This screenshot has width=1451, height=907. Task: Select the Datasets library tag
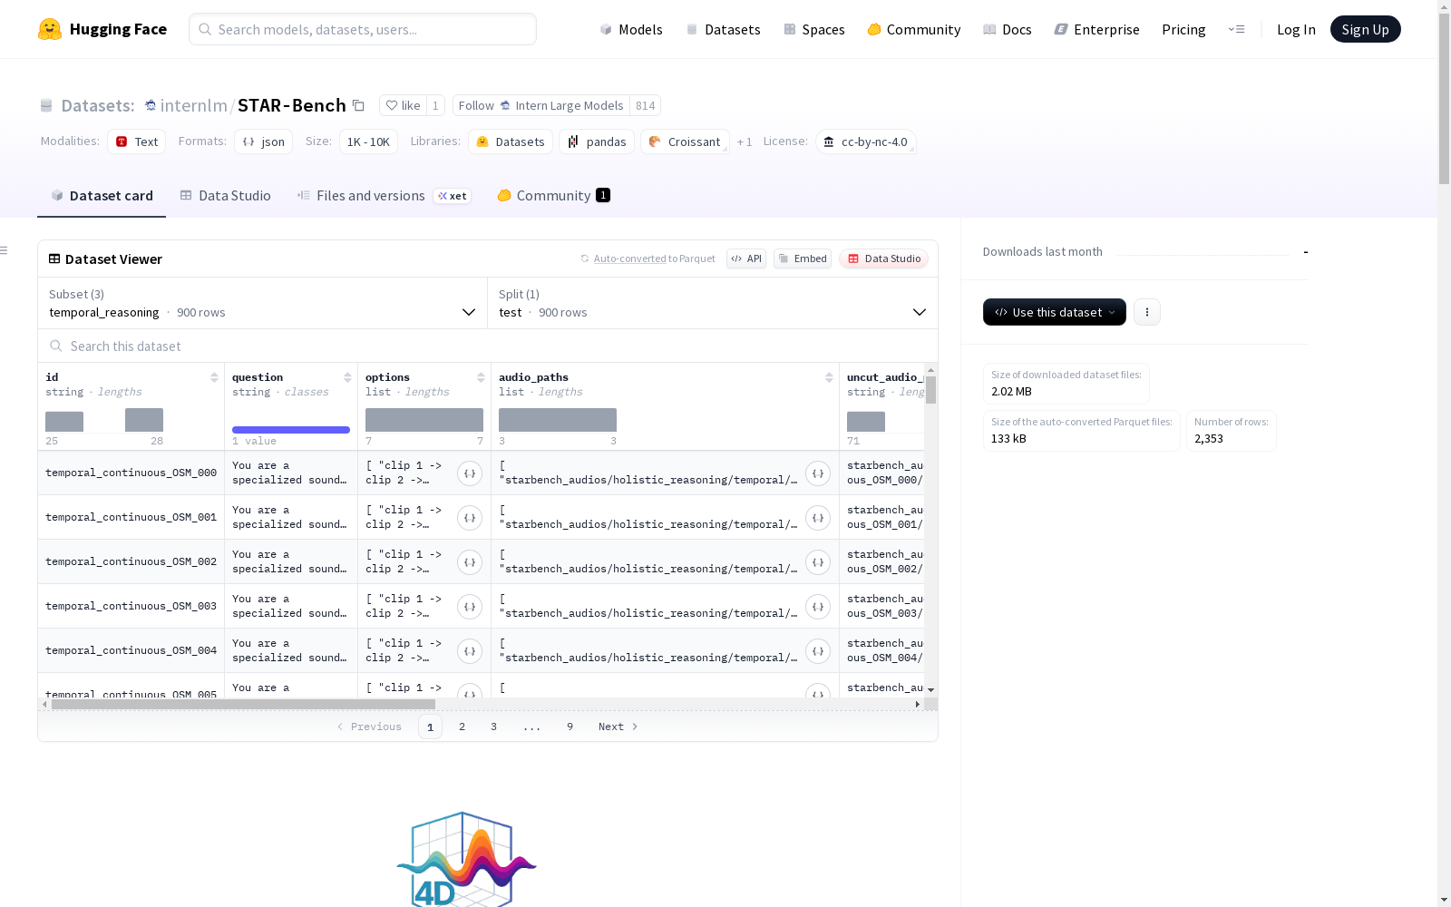coord(511,141)
